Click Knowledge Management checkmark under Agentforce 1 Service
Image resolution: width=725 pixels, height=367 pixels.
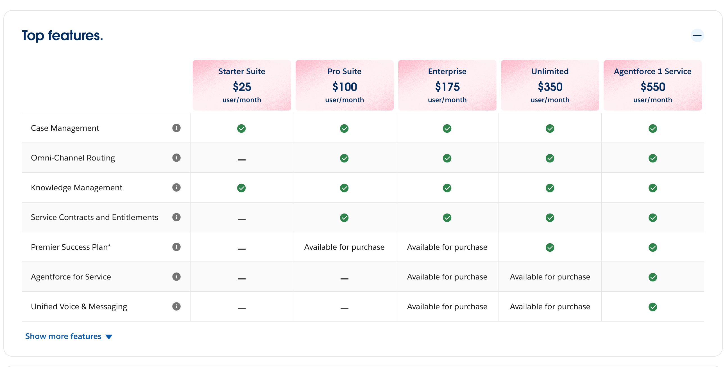coord(653,188)
